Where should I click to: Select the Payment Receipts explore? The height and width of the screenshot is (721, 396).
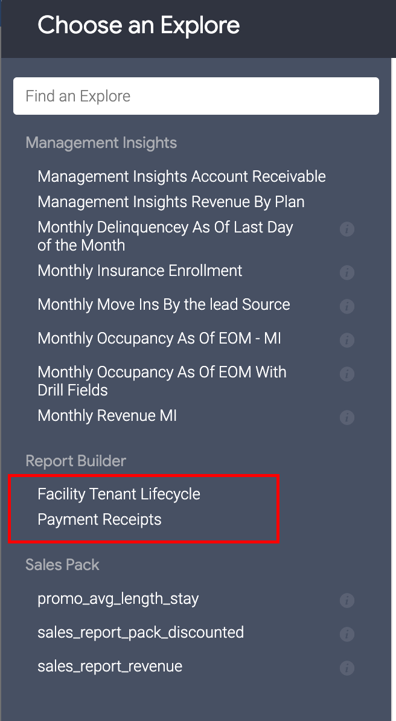tap(100, 519)
